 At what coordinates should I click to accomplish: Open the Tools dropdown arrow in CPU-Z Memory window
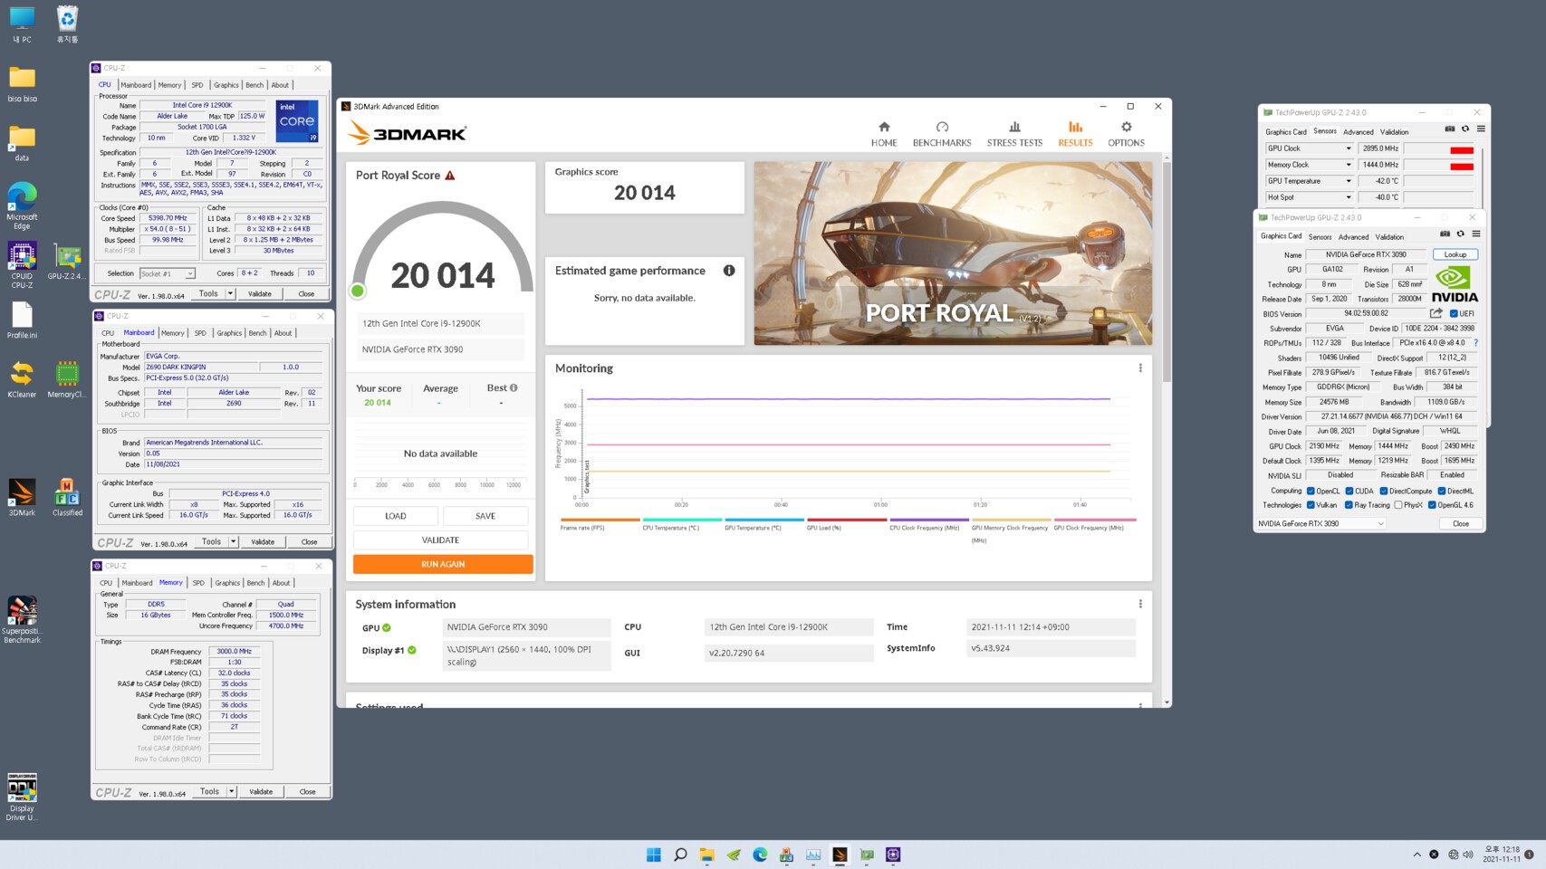(x=231, y=791)
